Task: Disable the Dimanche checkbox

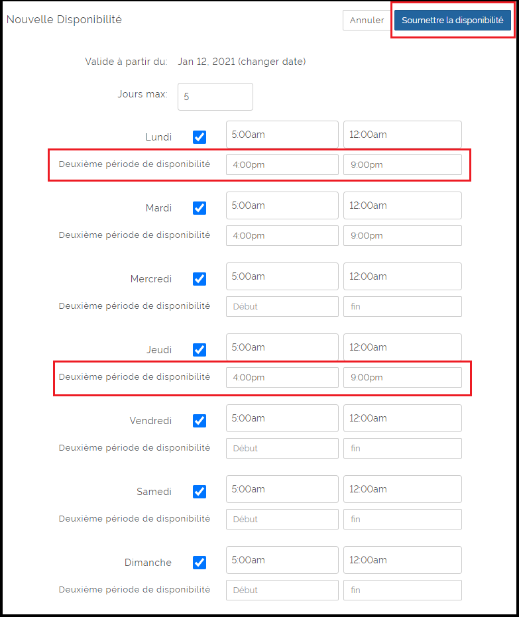Action: tap(200, 563)
